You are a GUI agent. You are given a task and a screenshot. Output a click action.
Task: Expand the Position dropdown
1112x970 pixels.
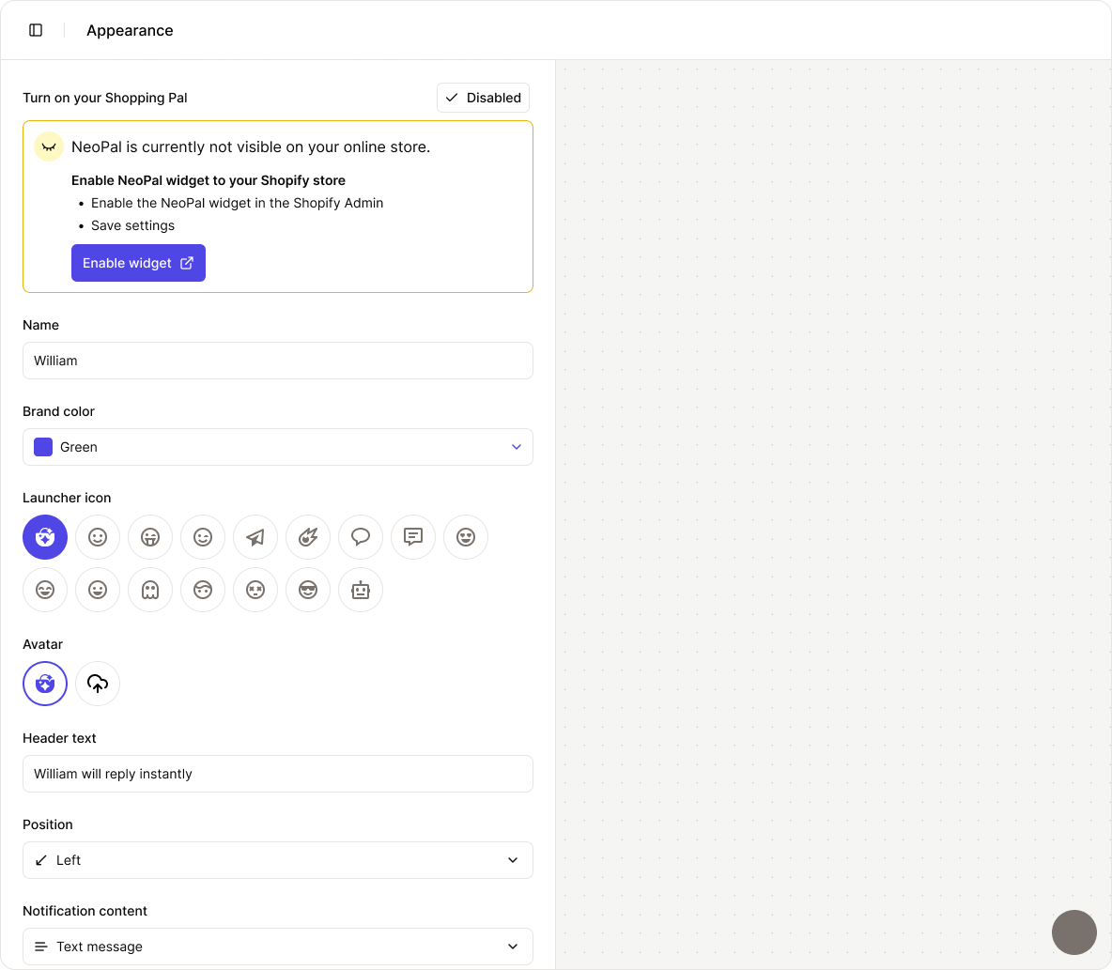coord(278,860)
